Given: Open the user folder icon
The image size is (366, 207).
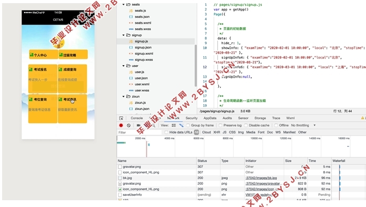Looking at the screenshot, I should pos(128,66).
